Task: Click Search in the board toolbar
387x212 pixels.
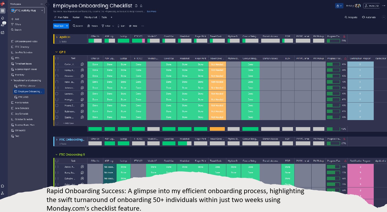Action: tap(78, 26)
